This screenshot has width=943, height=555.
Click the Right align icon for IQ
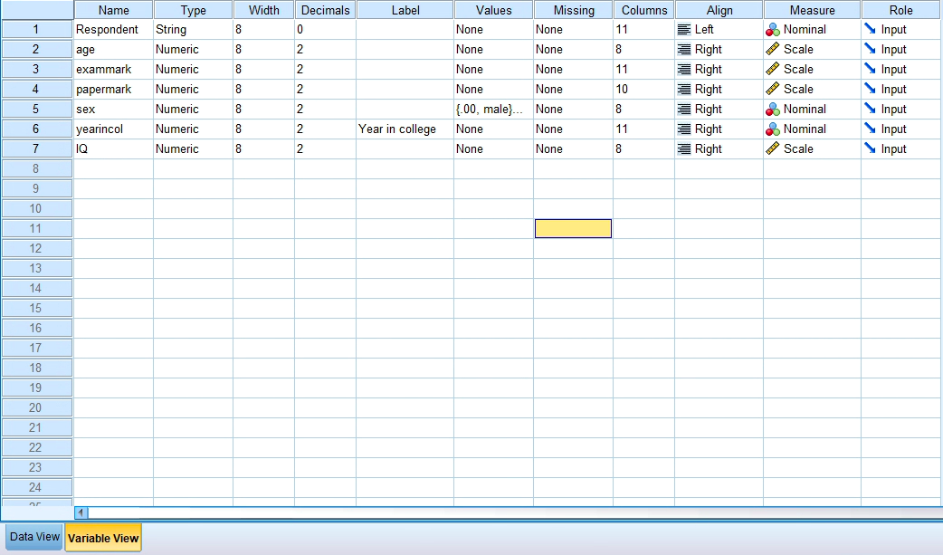pyautogui.click(x=684, y=148)
